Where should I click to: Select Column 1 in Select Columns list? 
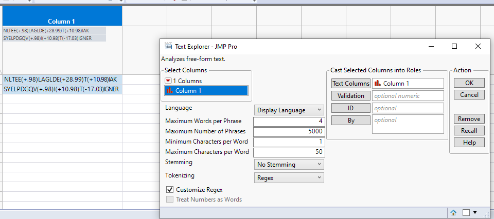[206, 91]
